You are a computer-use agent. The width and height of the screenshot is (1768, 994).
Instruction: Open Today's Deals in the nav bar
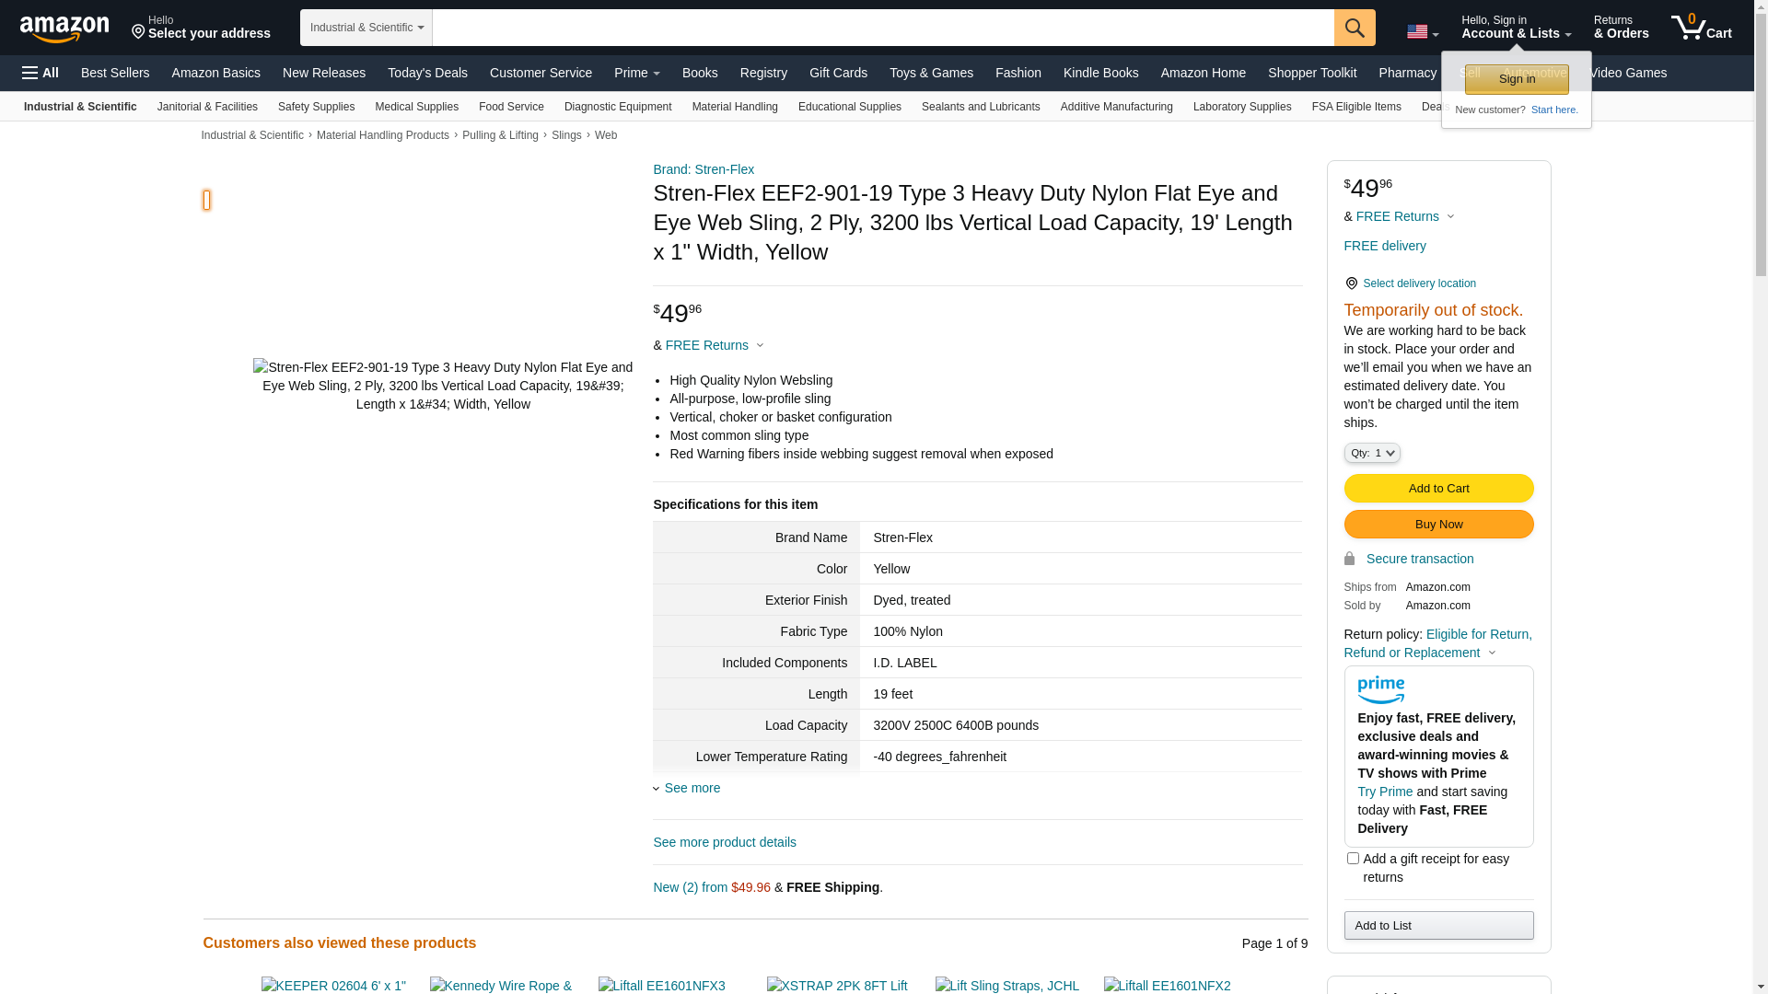(427, 73)
